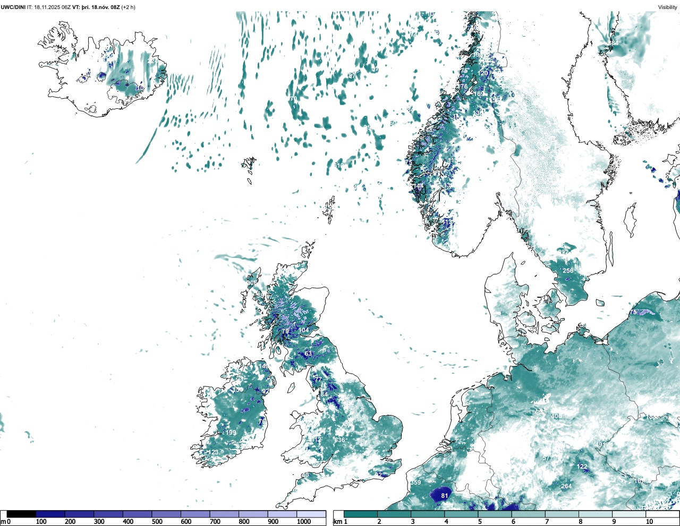Screen dimensions: 680x526
Task: Click the 'km 1' label on the legend
Action: [340, 522]
